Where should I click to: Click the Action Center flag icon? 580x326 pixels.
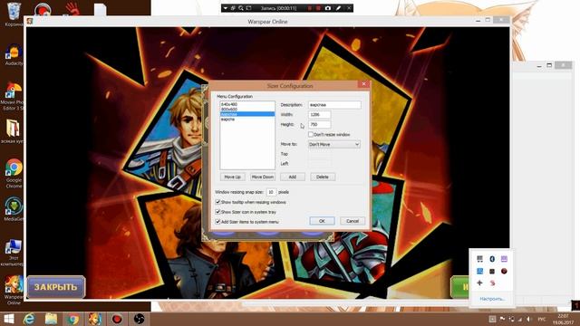coord(502,319)
